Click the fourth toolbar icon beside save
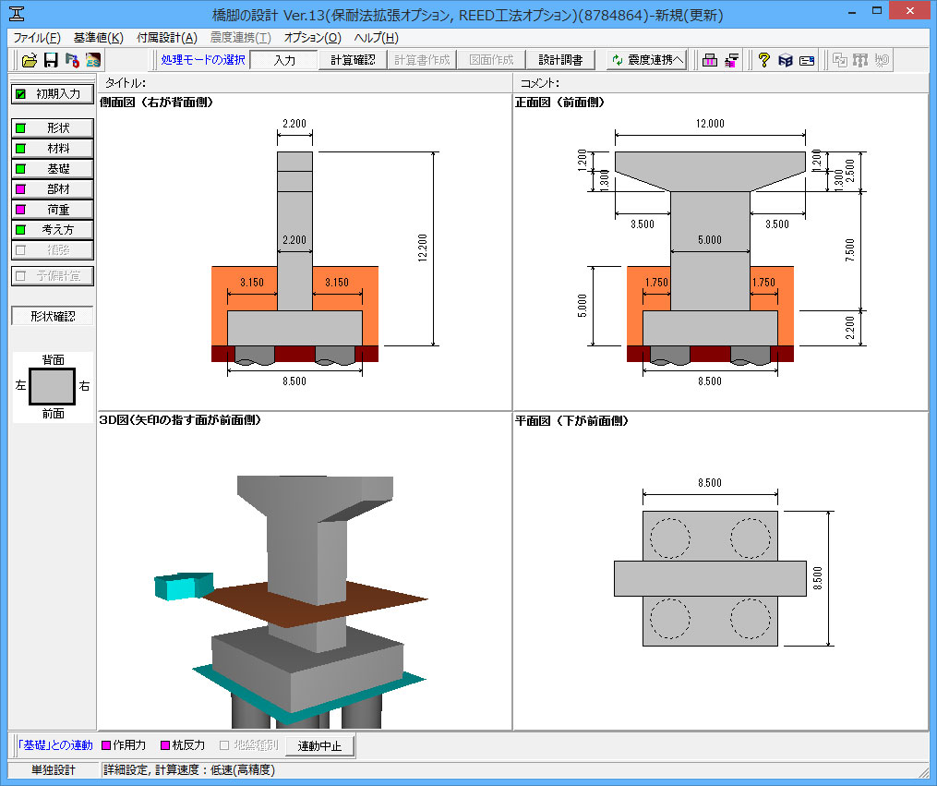 92,60
